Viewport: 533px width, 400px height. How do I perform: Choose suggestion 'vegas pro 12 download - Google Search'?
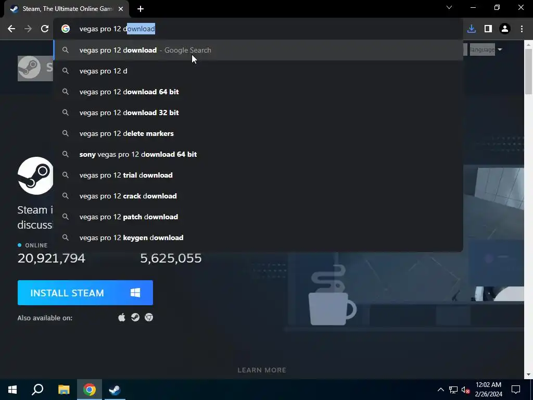pos(258,50)
